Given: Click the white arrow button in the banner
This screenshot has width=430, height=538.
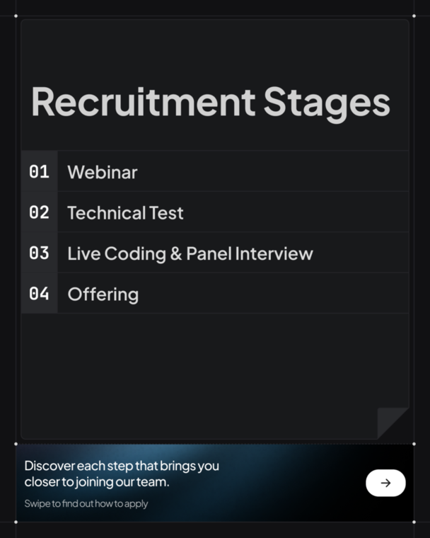Looking at the screenshot, I should [x=385, y=483].
